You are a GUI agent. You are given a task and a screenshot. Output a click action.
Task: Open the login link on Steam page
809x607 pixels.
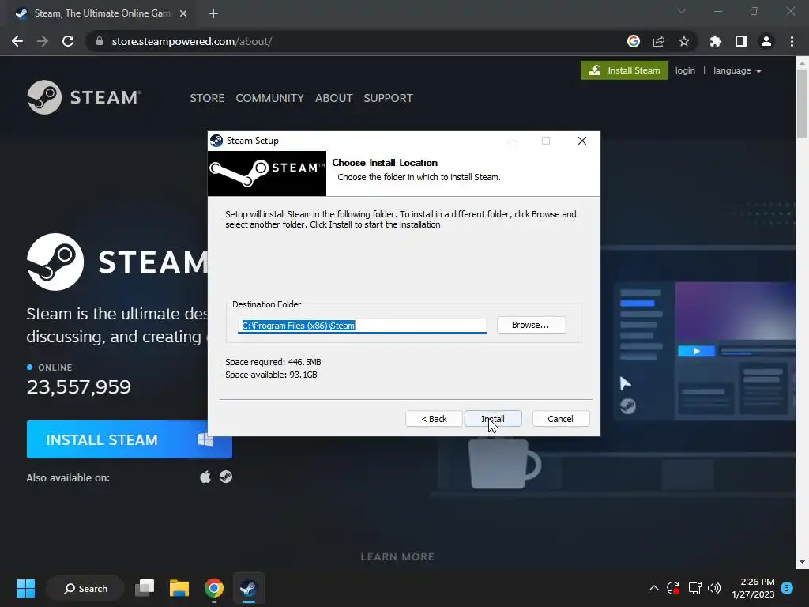(x=685, y=70)
